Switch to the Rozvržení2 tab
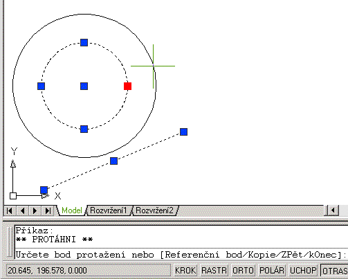This screenshot has width=348, height=279. pyautogui.click(x=154, y=210)
